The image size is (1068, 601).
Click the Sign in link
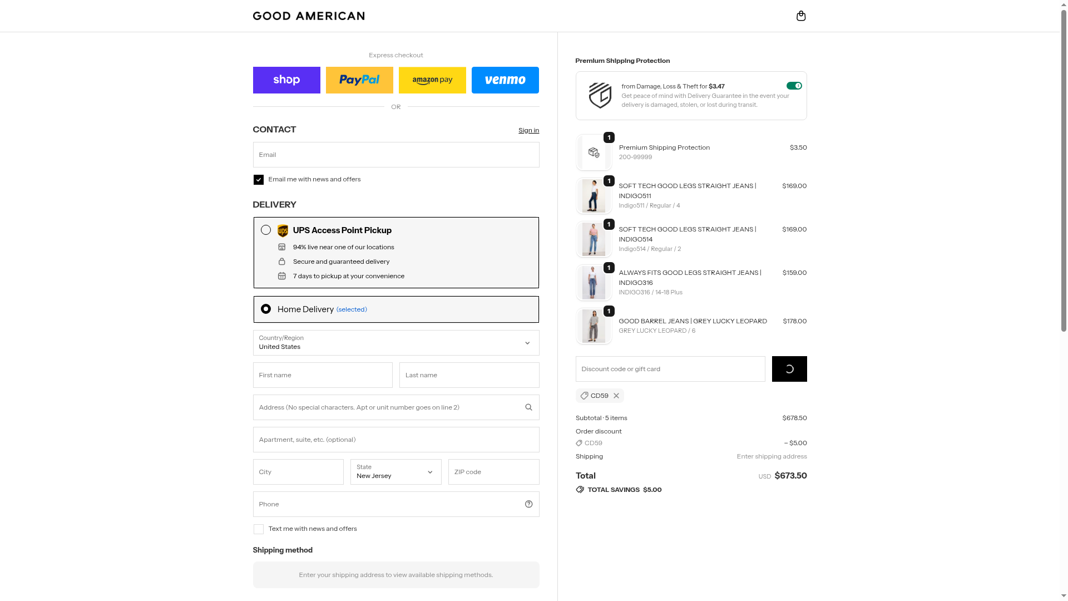pyautogui.click(x=528, y=130)
